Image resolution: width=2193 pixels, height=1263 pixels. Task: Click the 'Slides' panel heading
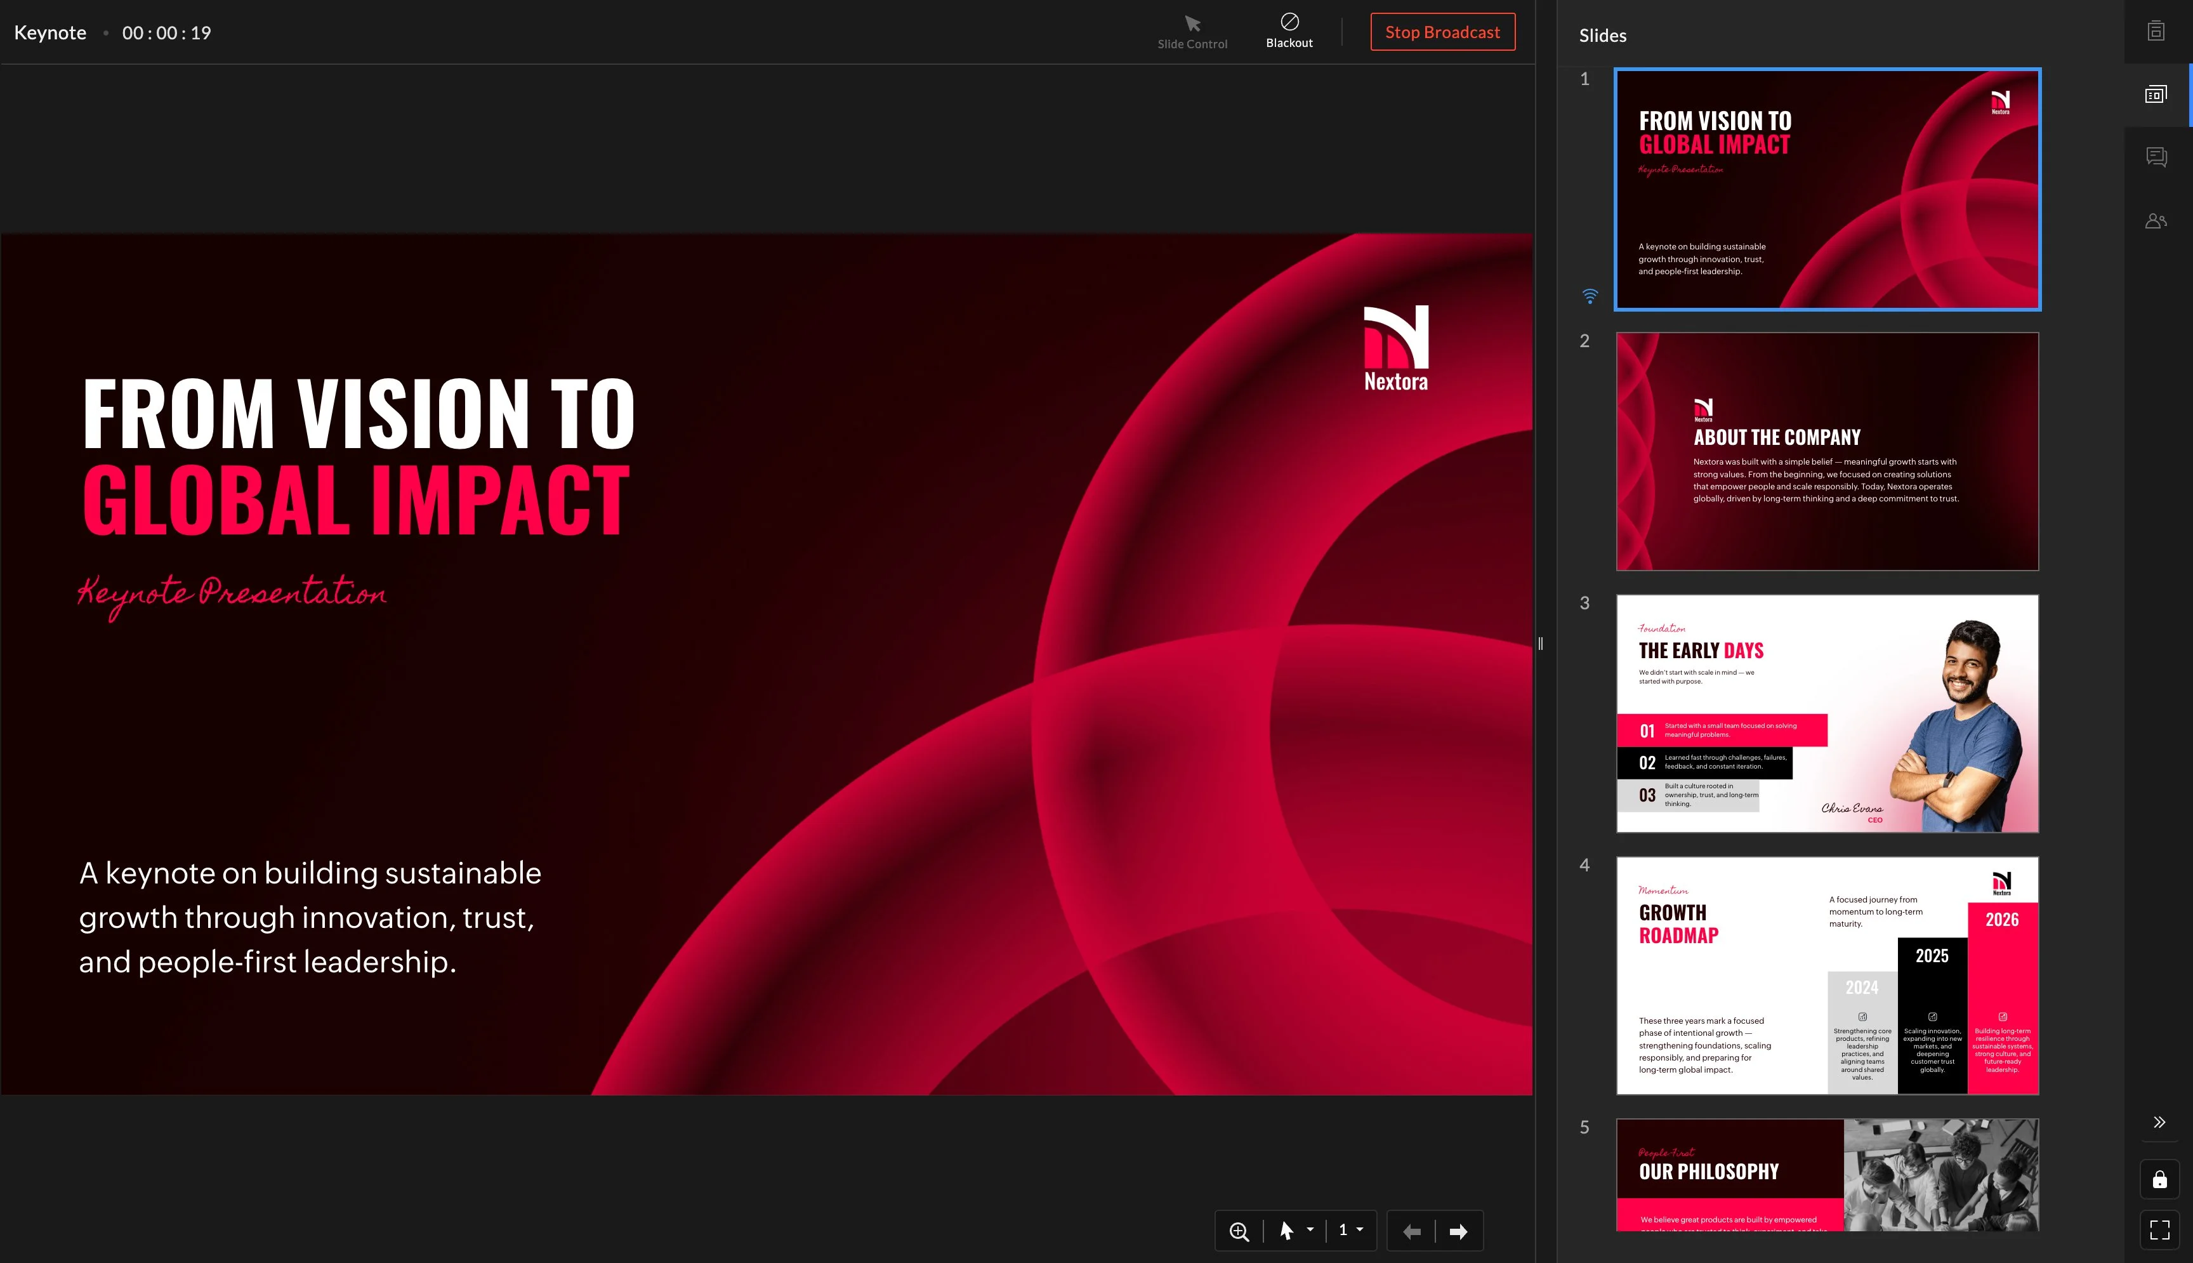point(1602,36)
